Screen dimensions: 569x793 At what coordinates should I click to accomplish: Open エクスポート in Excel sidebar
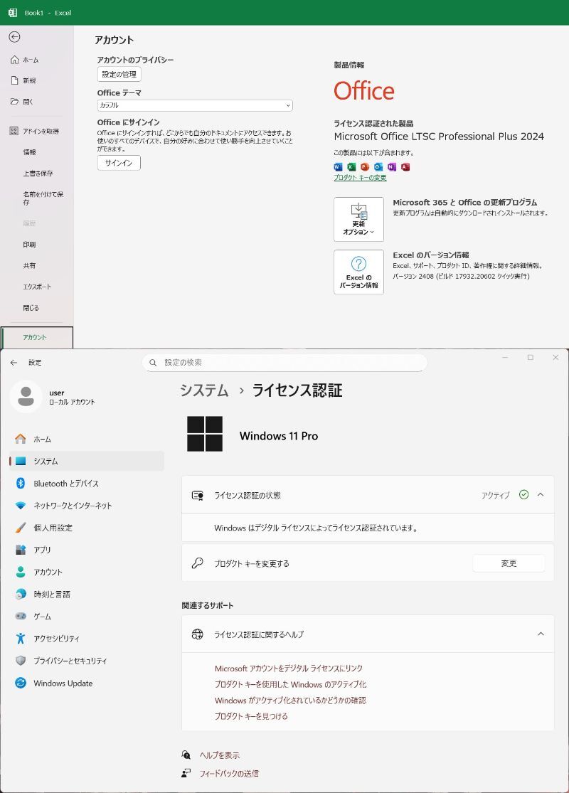37,287
